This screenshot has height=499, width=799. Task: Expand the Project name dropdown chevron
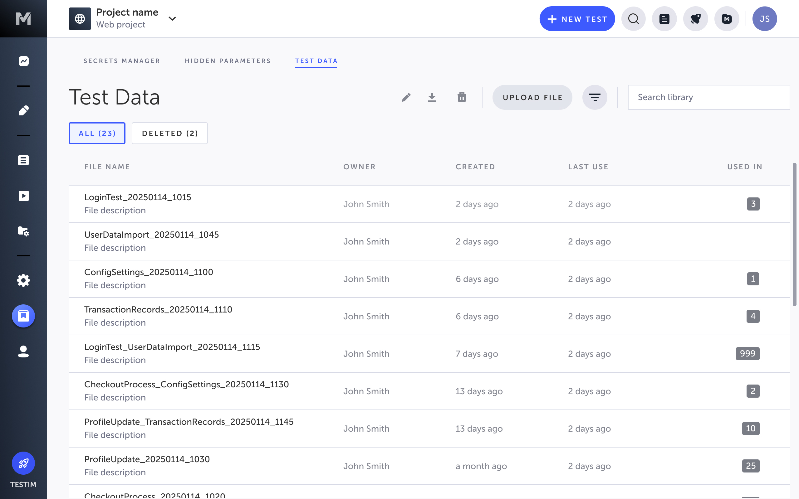[172, 19]
